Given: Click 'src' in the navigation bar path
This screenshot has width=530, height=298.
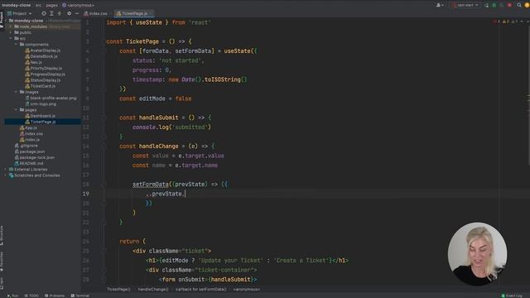Looking at the screenshot, I should point(38,5).
